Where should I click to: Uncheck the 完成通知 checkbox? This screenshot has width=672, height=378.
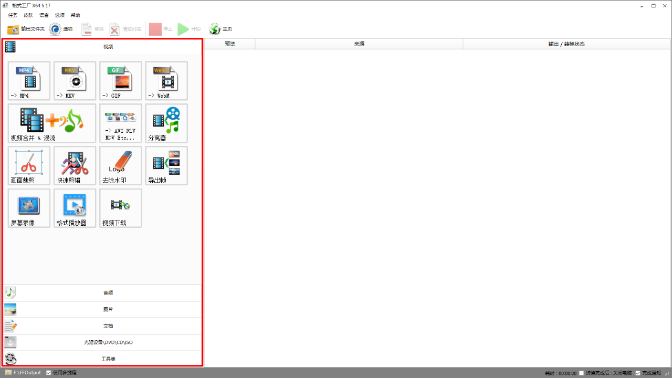[x=638, y=373]
